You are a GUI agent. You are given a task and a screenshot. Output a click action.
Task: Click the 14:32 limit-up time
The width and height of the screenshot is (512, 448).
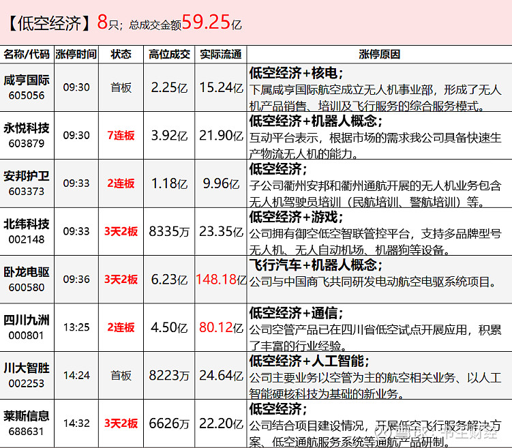pos(76,423)
